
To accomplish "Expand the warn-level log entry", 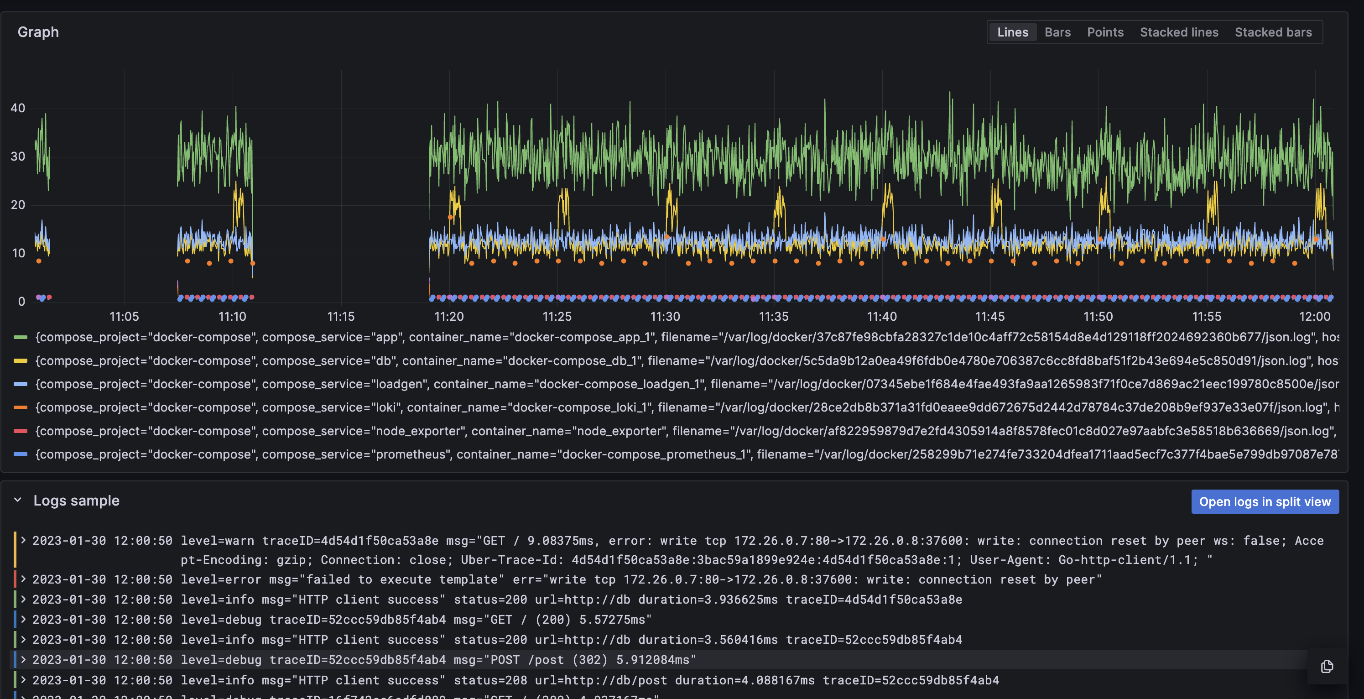I will click(x=23, y=541).
